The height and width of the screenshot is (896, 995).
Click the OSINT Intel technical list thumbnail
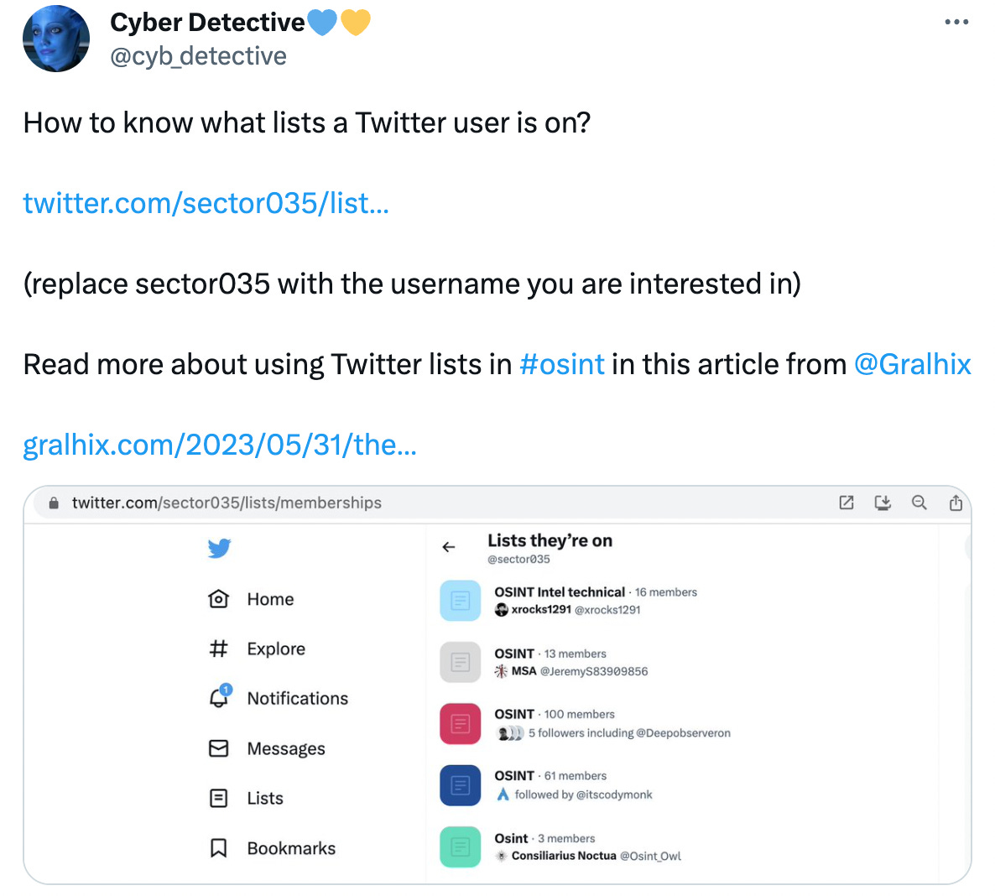[460, 601]
